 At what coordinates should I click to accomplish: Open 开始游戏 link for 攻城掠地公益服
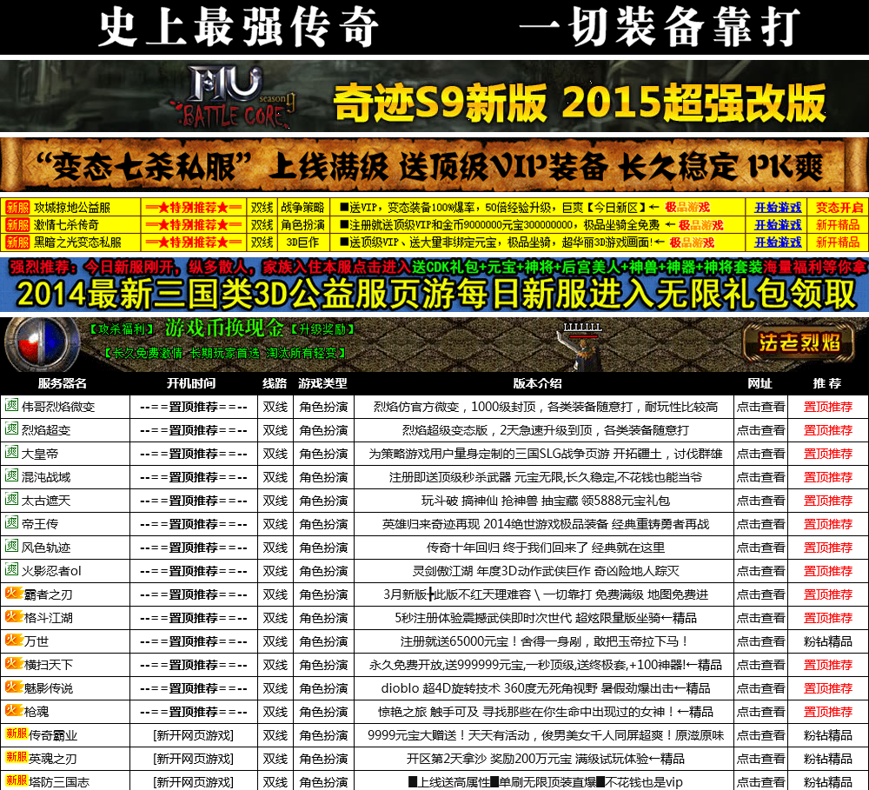coord(778,208)
